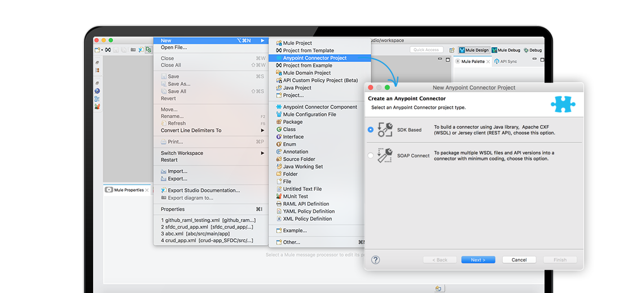Click the Open Perspective icon beside Quick Access

(452, 50)
